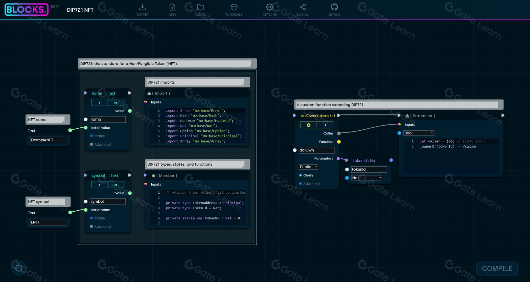
Task: Enable Advanced checkbox in symbol_ node
Action: (x=91, y=227)
